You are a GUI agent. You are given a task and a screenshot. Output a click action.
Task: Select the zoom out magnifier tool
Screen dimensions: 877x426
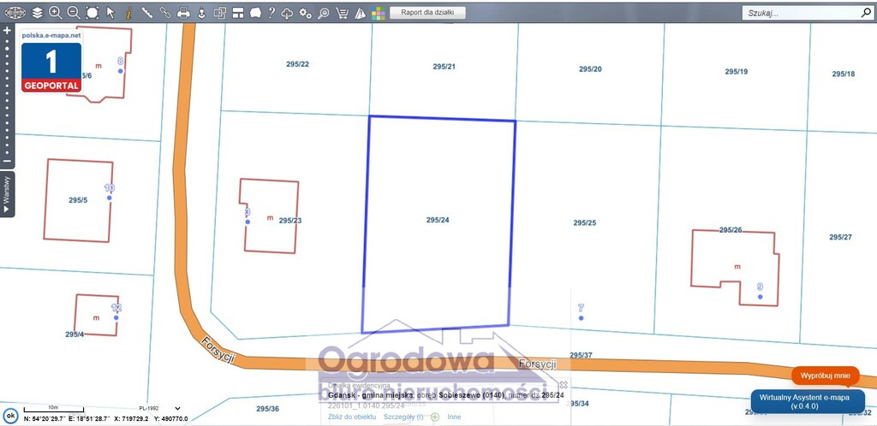coord(74,12)
